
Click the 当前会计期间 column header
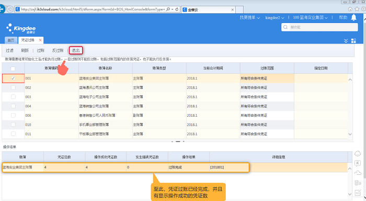[x=213, y=68]
